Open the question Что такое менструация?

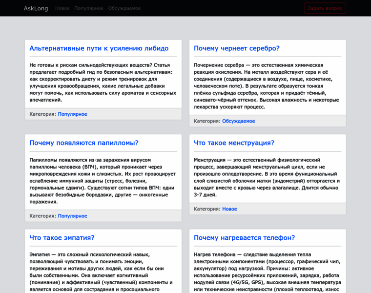pyautogui.click(x=234, y=143)
